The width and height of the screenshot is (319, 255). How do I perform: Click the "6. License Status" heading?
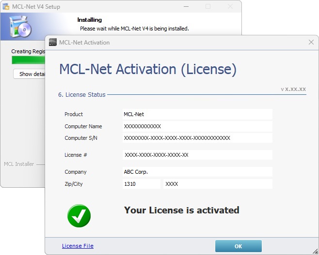82,95
